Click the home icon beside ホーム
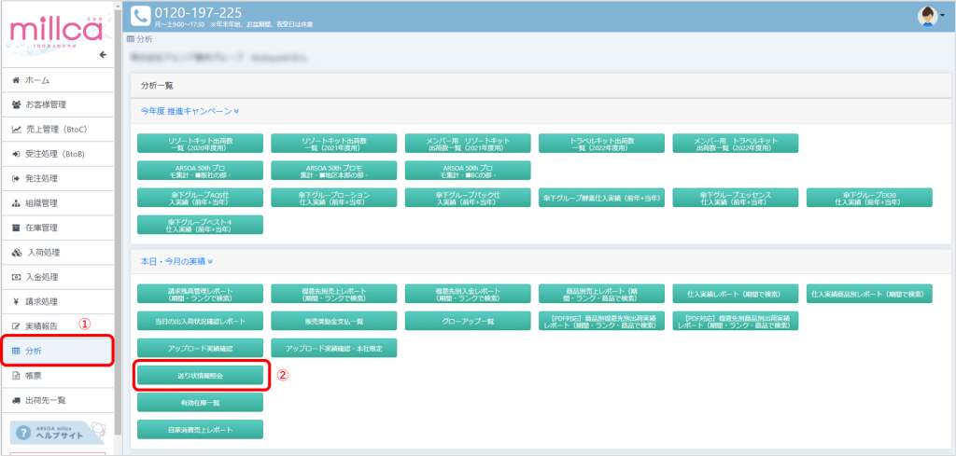 pyautogui.click(x=16, y=81)
